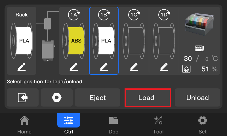
Task: Select the yellow ABS spool
Action: [x=74, y=41]
